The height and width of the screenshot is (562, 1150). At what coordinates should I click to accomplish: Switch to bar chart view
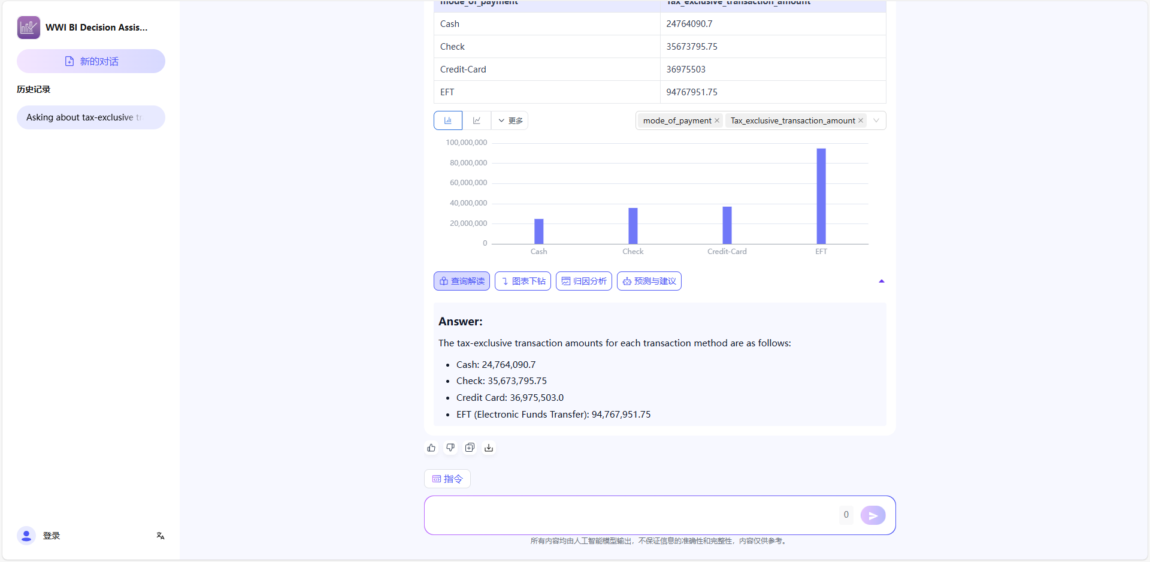click(x=448, y=120)
